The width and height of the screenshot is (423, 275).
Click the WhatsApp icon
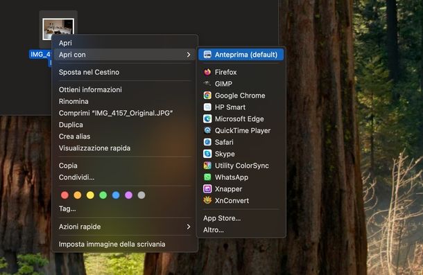coord(207,177)
